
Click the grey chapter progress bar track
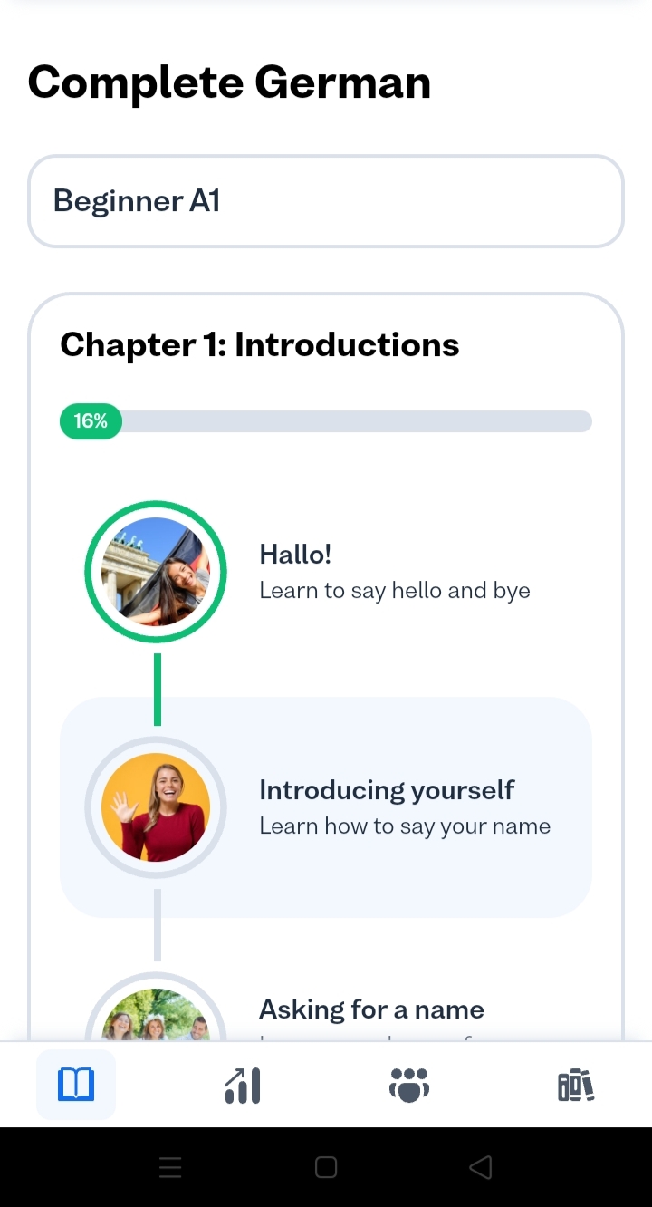(362, 421)
